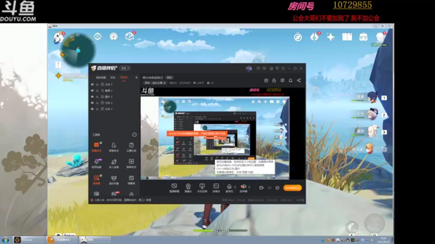
Task: Open the 虚拟形象 tool
Action: pyautogui.click(x=114, y=179)
